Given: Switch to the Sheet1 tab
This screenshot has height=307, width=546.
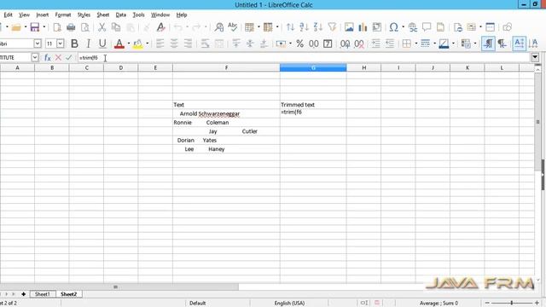Looking at the screenshot, I should point(43,294).
